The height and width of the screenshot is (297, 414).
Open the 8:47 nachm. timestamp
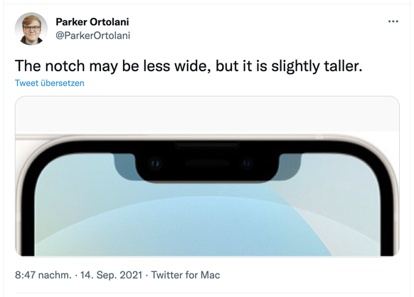(x=43, y=275)
